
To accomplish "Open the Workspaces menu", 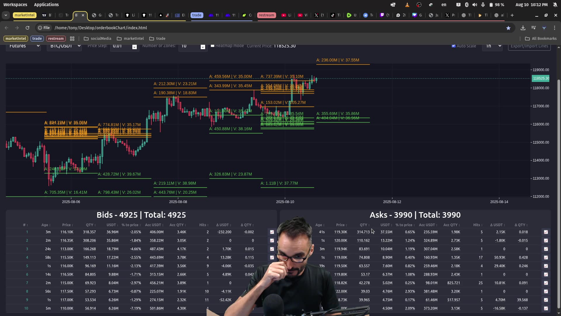I will point(15,4).
